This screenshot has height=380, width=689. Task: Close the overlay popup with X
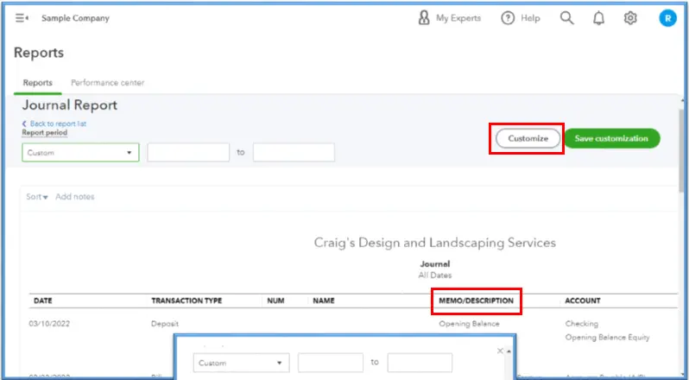[500, 351]
